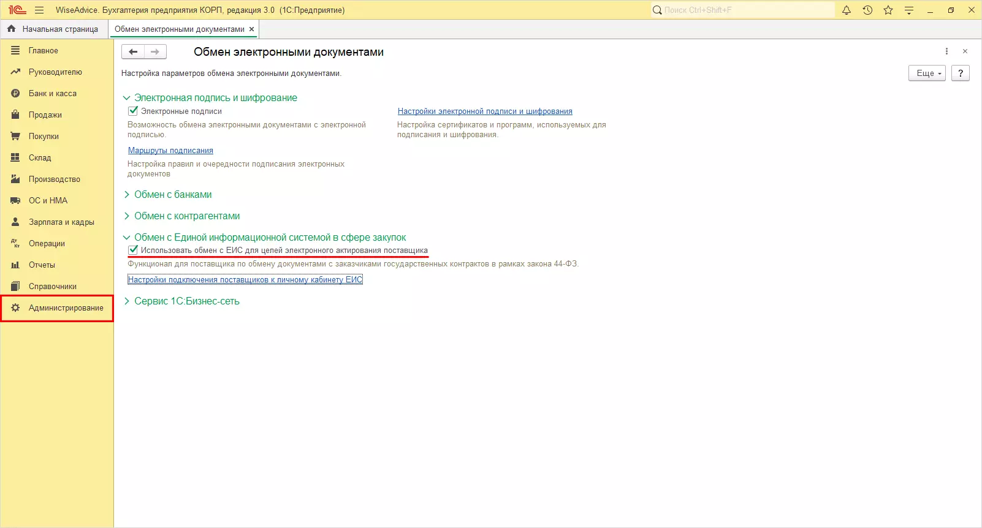Image resolution: width=982 pixels, height=528 pixels.
Task: Click the Главное section icon
Action: point(15,50)
